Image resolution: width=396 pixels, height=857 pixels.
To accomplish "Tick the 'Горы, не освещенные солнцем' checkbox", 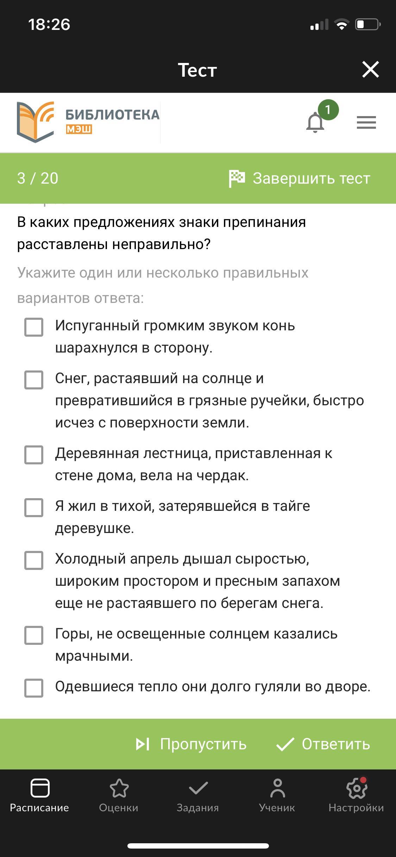I will click(34, 635).
